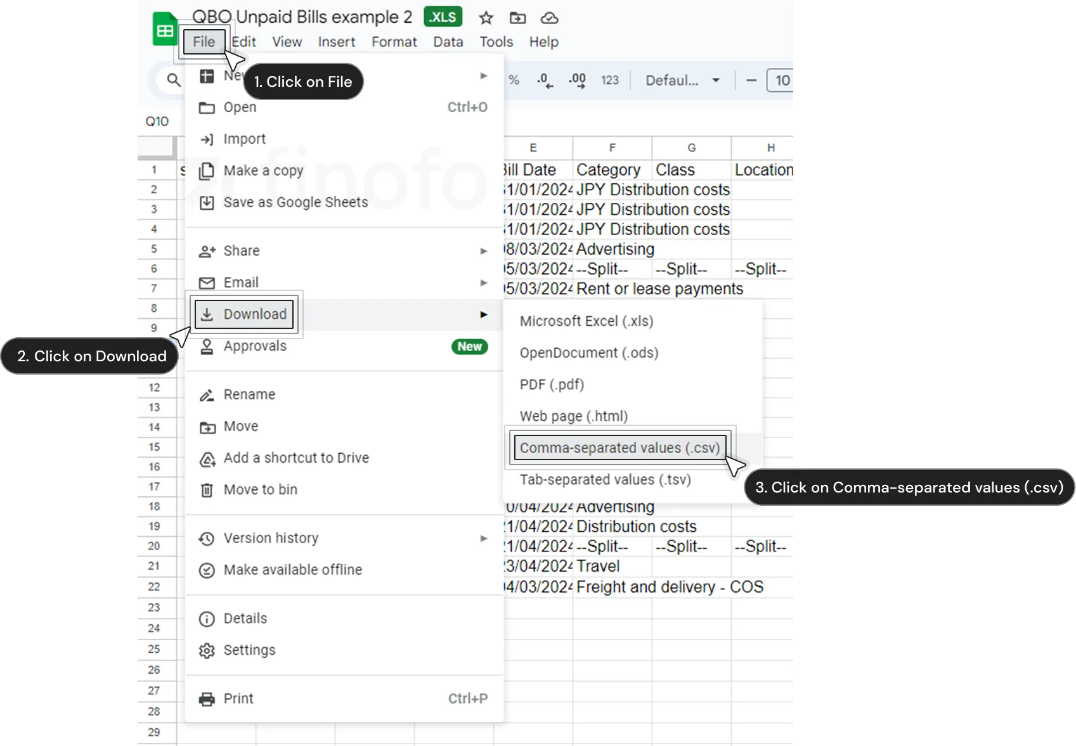Image resolution: width=1076 pixels, height=746 pixels.
Task: Click the percent format icon
Action: 514,80
